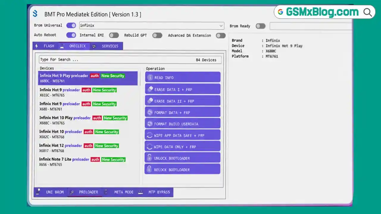Click eraser icon on ERASE DATA II + FRP
This screenshot has height=214, width=381.
150,101
